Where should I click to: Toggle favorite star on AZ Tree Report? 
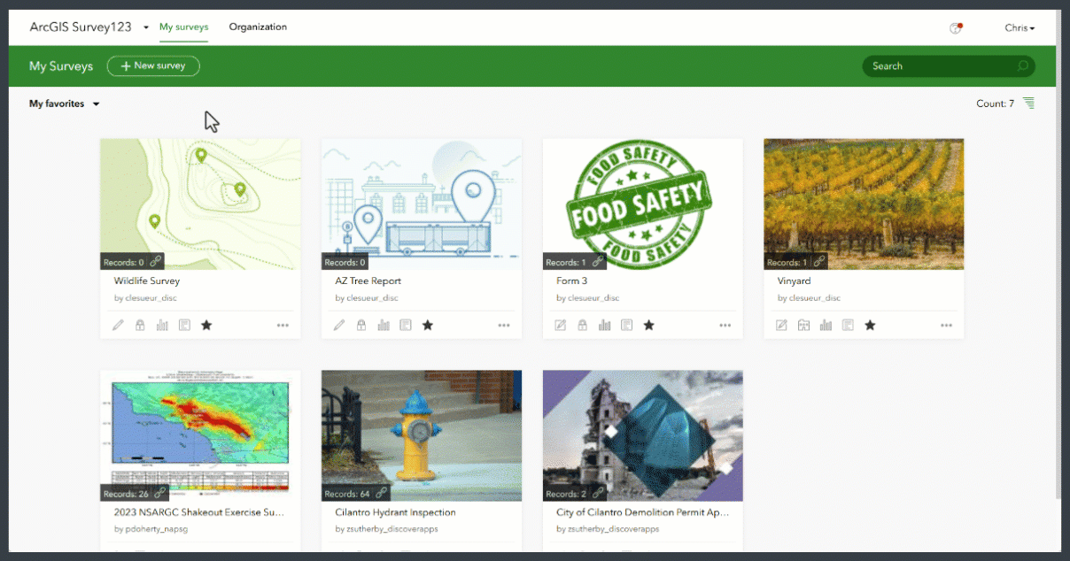[x=428, y=326]
